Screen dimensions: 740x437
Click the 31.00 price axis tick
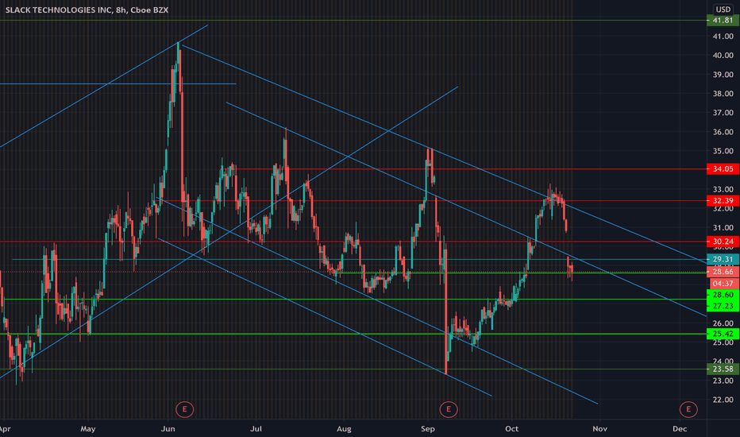point(723,228)
